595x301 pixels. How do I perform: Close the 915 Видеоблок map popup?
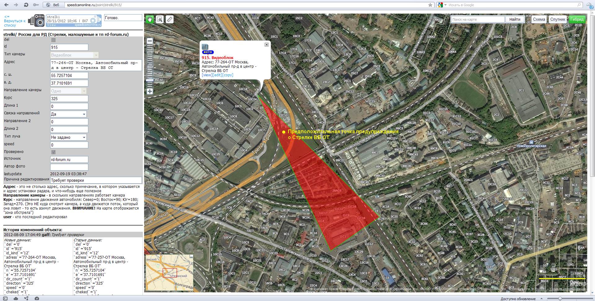click(x=267, y=45)
